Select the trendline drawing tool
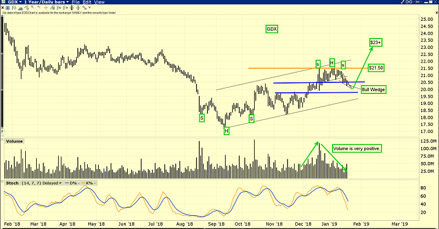Image resolution: width=439 pixels, height=229 pixels. [26, 8]
